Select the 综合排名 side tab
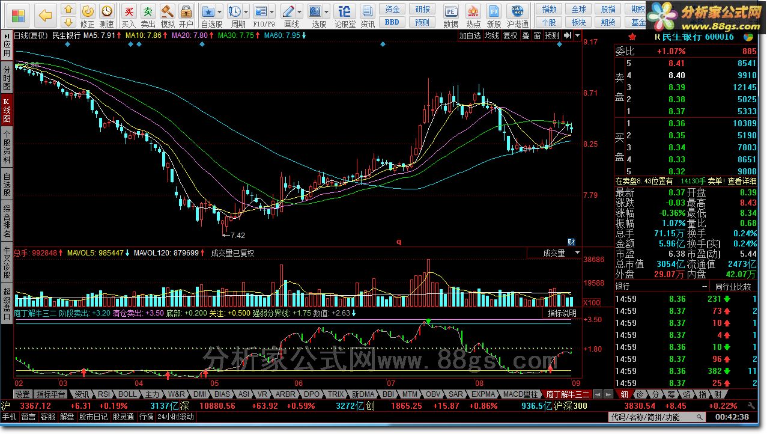This screenshot has width=767, height=434. point(7,221)
